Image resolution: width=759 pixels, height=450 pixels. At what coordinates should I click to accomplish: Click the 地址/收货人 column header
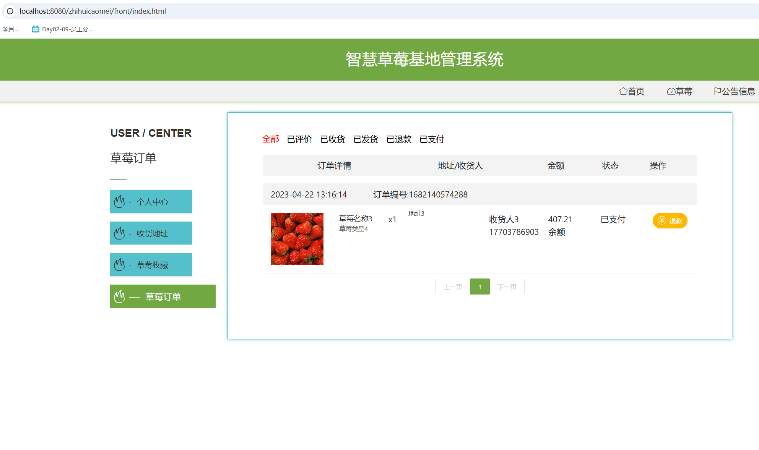pyautogui.click(x=460, y=165)
